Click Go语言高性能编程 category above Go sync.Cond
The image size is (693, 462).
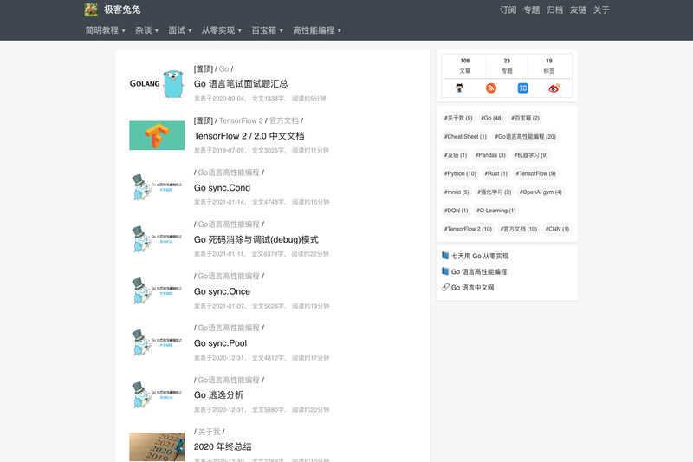click(x=229, y=172)
